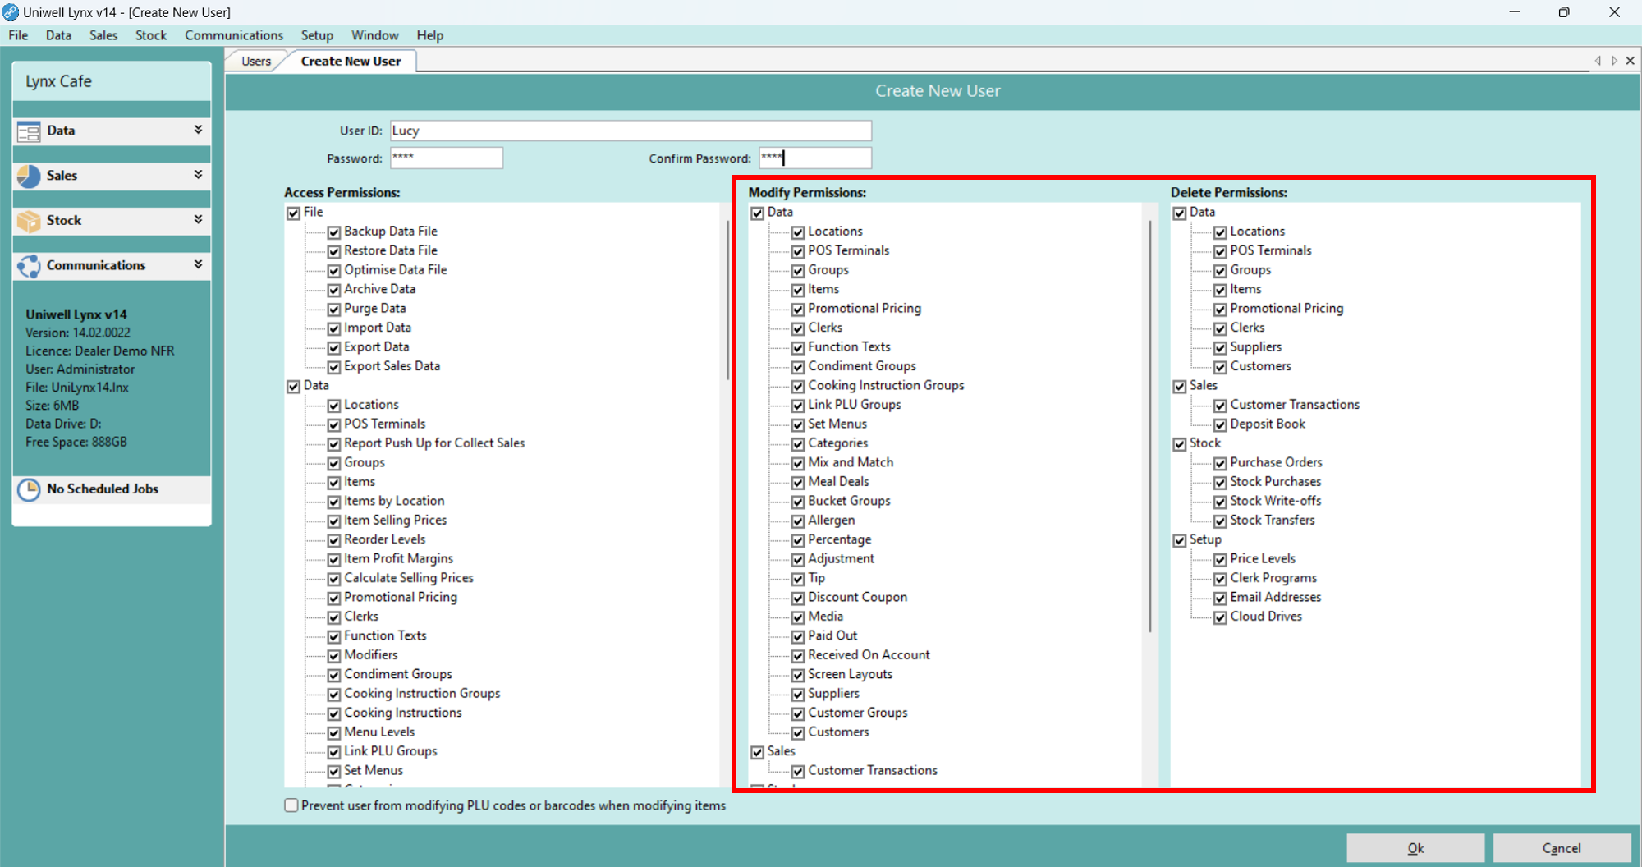Viewport: 1642px width, 867px height.
Task: Expand the Sales sidebar section chevron
Action: 198,175
